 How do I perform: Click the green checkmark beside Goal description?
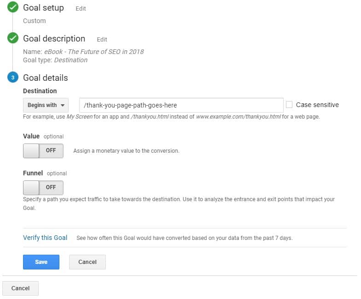click(13, 38)
